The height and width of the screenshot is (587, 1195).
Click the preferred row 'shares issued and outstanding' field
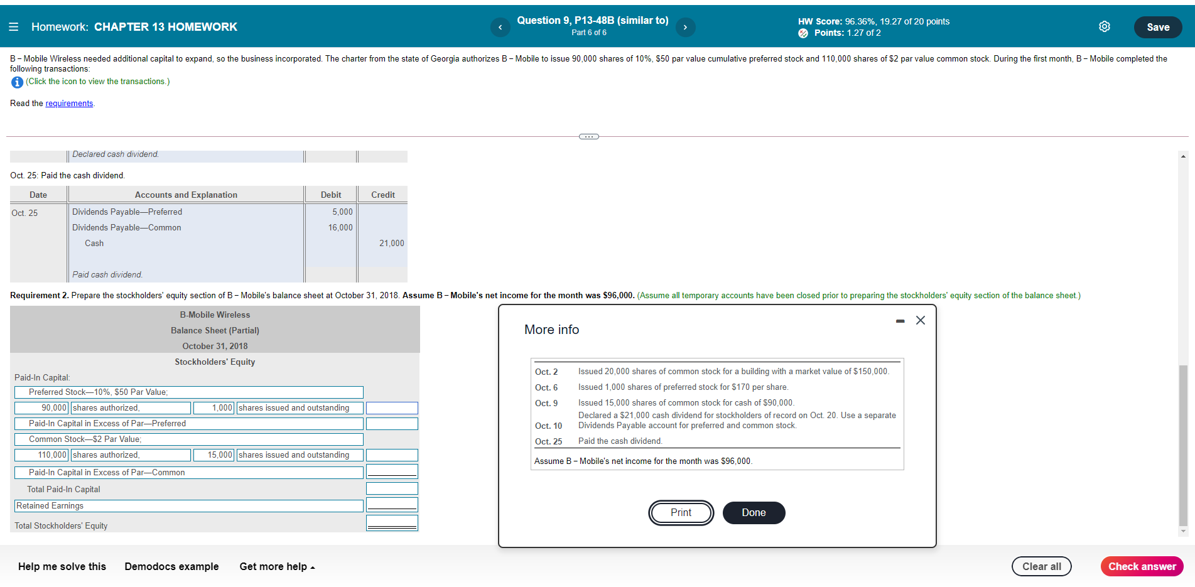[300, 408]
